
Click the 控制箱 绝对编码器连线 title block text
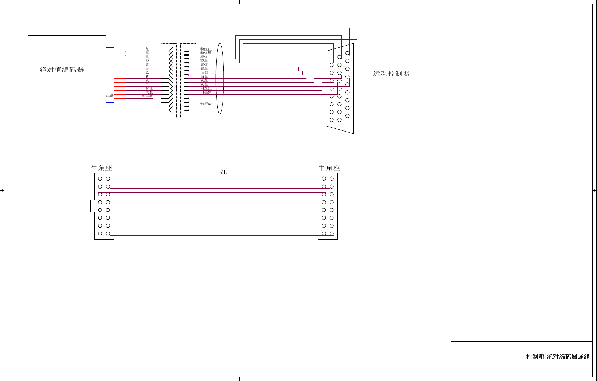click(x=558, y=357)
